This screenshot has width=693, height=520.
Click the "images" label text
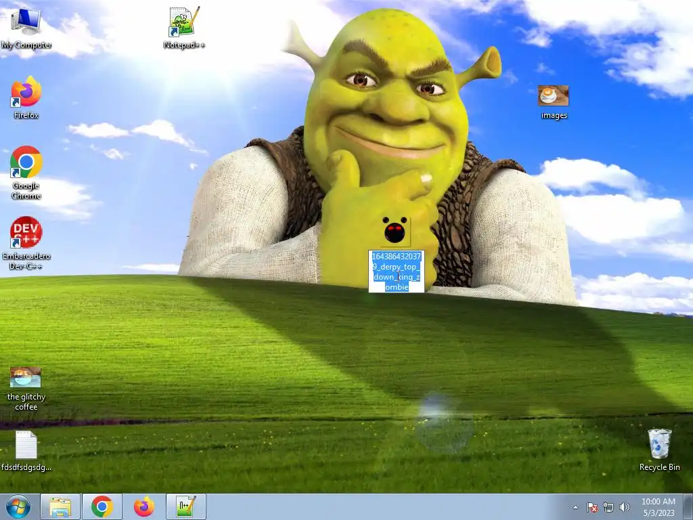coord(554,115)
